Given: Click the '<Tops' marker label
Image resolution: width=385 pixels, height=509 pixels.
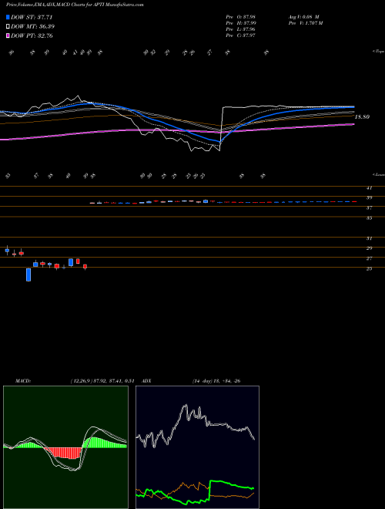Looking at the screenshot, I should coord(379,52).
